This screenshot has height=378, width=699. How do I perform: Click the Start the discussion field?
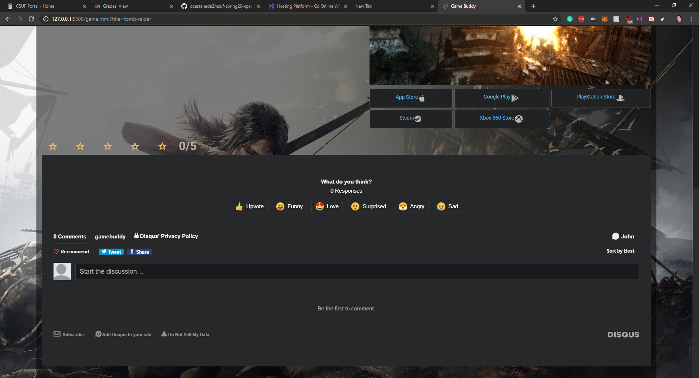pyautogui.click(x=357, y=272)
